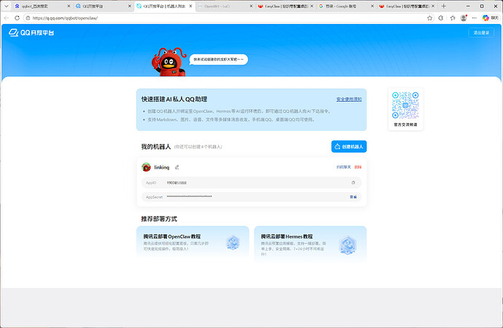The width and height of the screenshot is (503, 328).
Task: Open a new tab with plus button
Action: [444, 6]
